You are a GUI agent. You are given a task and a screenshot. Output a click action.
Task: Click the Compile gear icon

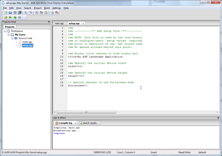click(6, 17)
